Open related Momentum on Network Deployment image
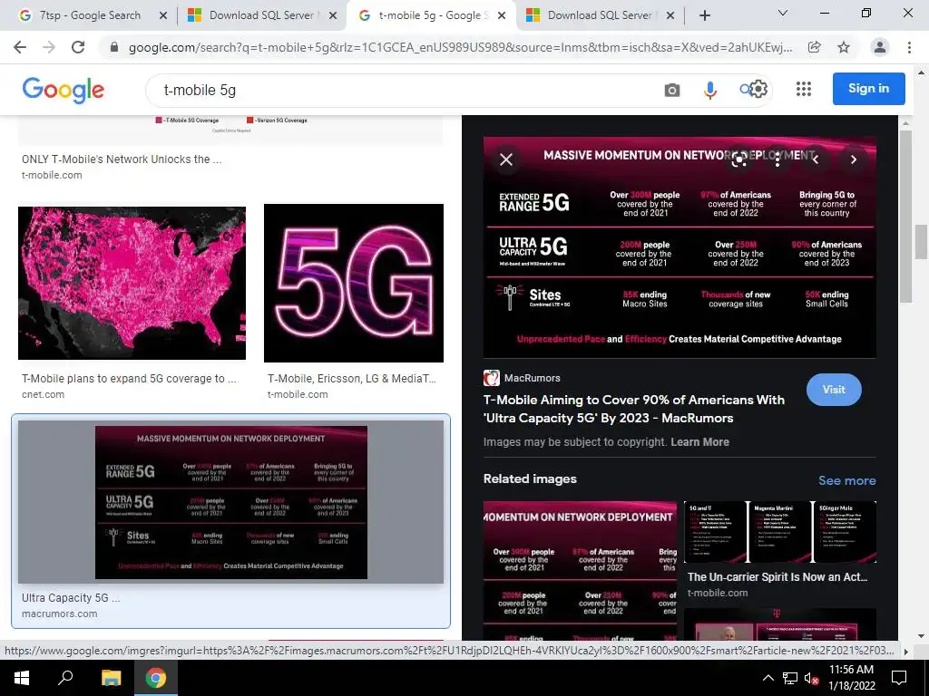This screenshot has height=696, width=929. (580, 570)
